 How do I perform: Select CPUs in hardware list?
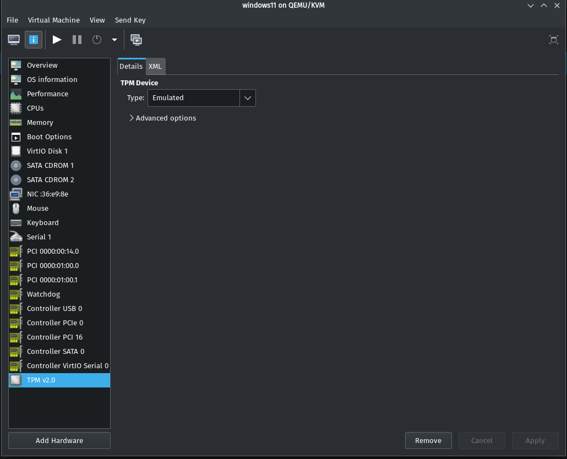coord(35,108)
